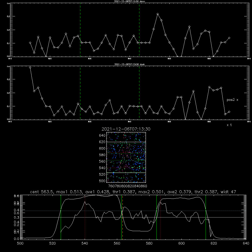
Task: Click the "2021-12-06T07:13:30 dawn" plot title
Action: (x=130, y=1)
